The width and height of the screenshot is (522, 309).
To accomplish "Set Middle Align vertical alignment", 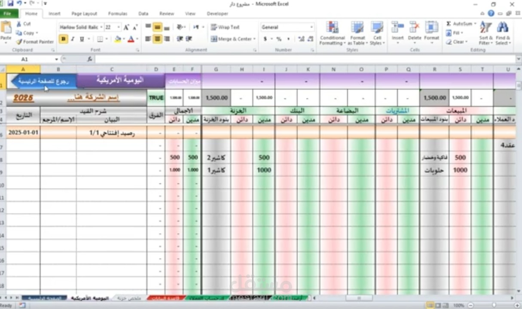I will 158,27.
